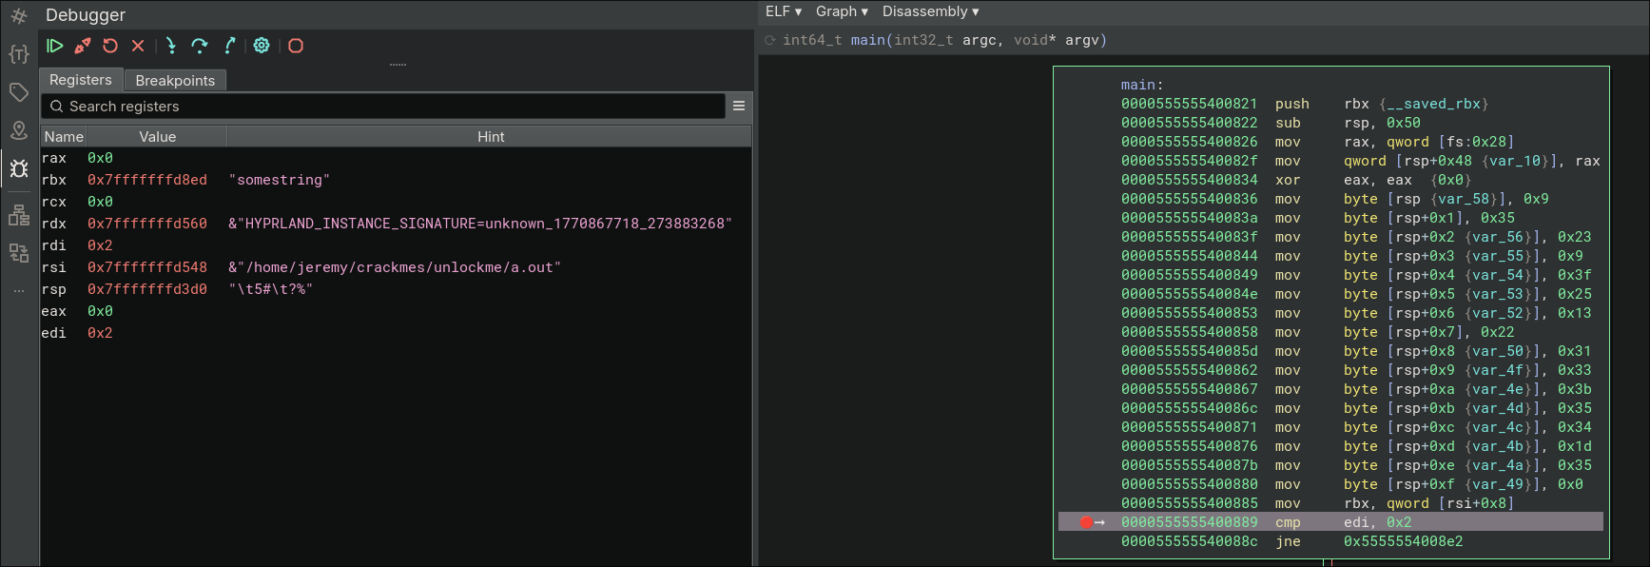
Task: Open the registers hamburger menu
Action: [739, 106]
